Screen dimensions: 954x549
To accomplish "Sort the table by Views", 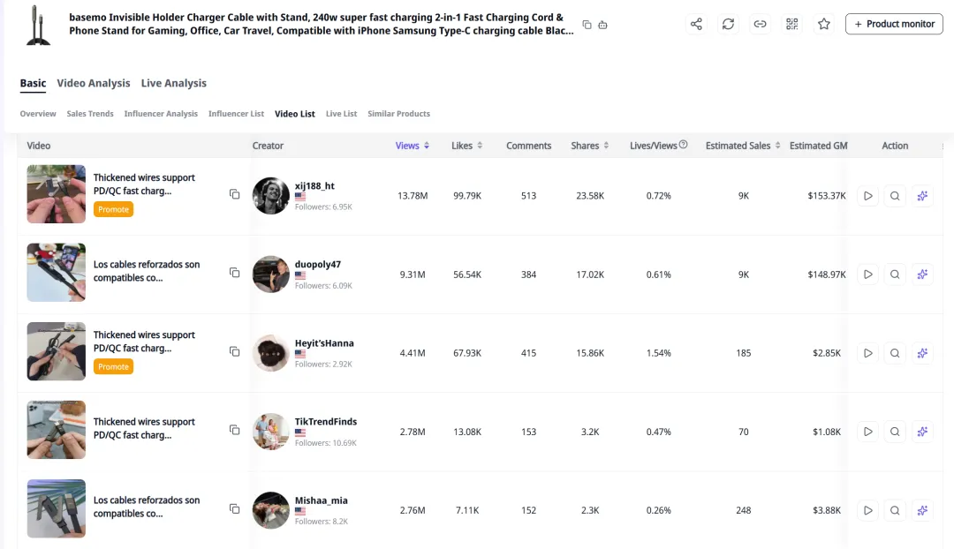I will (x=412, y=146).
